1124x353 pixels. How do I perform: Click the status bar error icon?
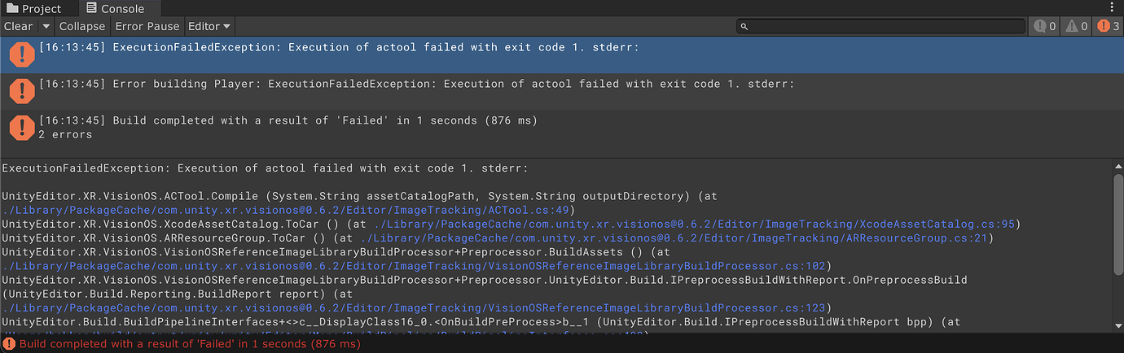click(x=9, y=344)
